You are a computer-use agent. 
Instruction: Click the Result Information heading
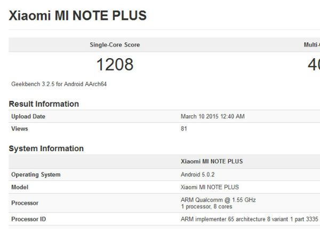coord(44,104)
